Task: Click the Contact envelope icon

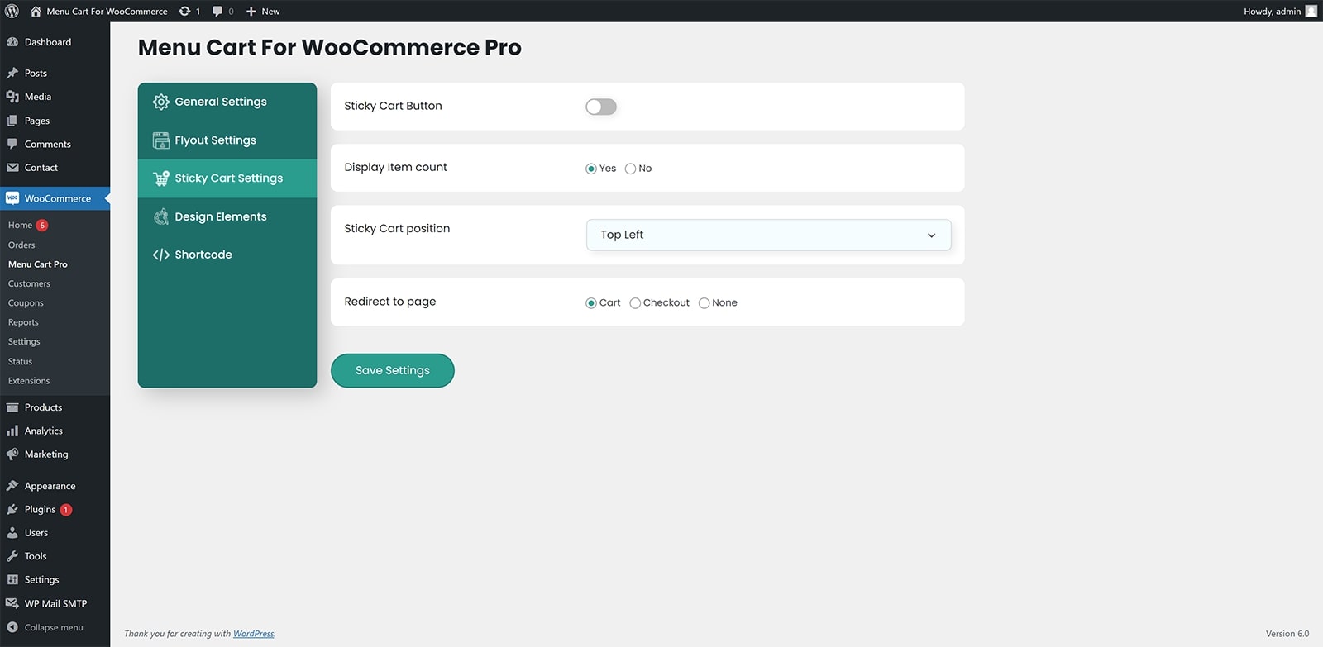Action: point(12,168)
